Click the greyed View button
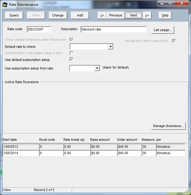 point(36,15)
